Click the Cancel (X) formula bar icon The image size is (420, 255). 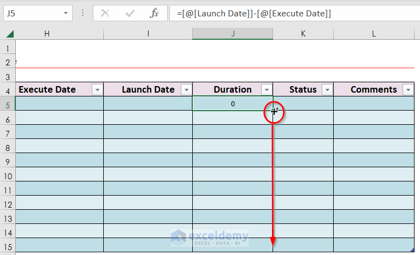coord(105,13)
